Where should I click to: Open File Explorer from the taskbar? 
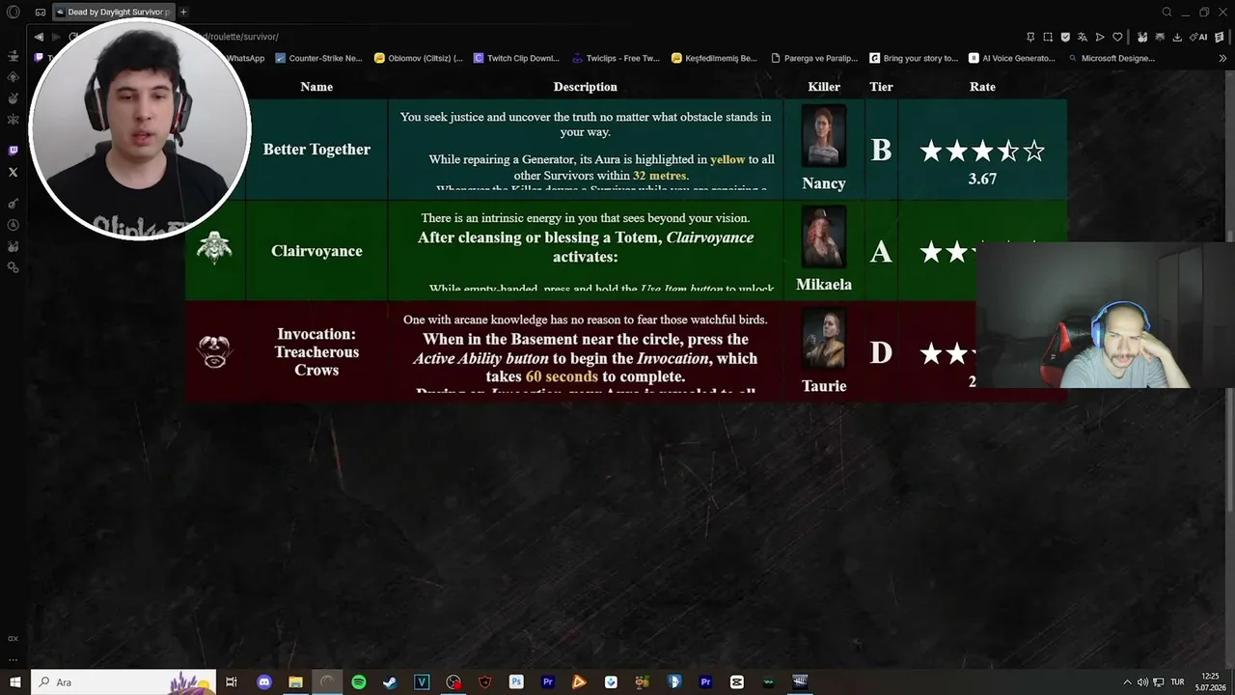[295, 682]
